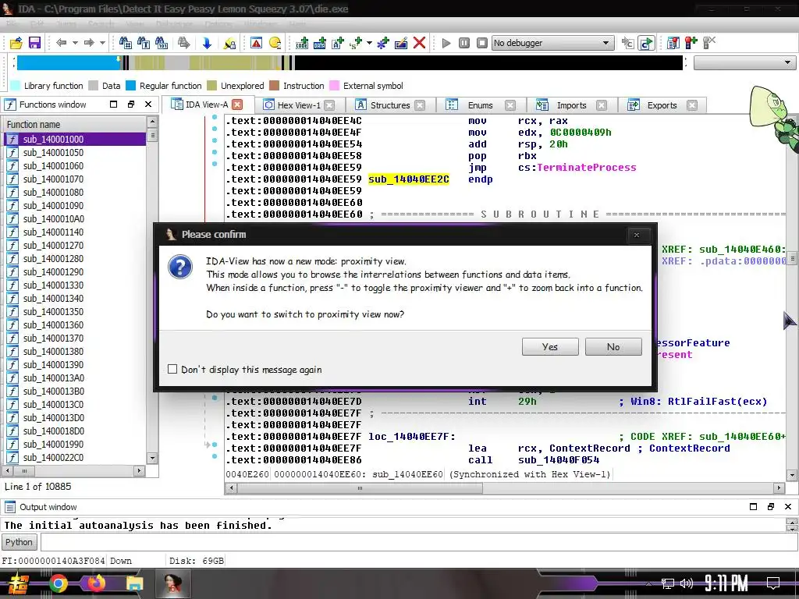
Task: Pause process with the pause icon
Action: (x=464, y=43)
